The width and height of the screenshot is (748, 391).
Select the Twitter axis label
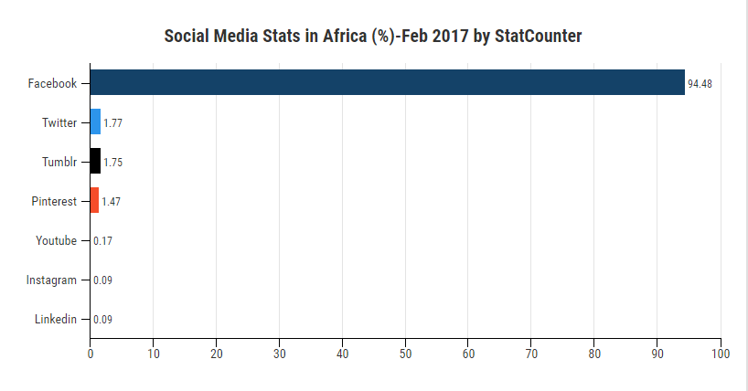pyautogui.click(x=59, y=122)
